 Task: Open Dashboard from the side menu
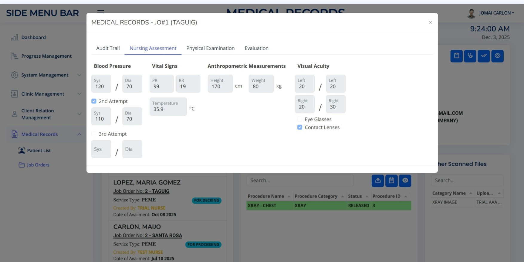point(33,37)
